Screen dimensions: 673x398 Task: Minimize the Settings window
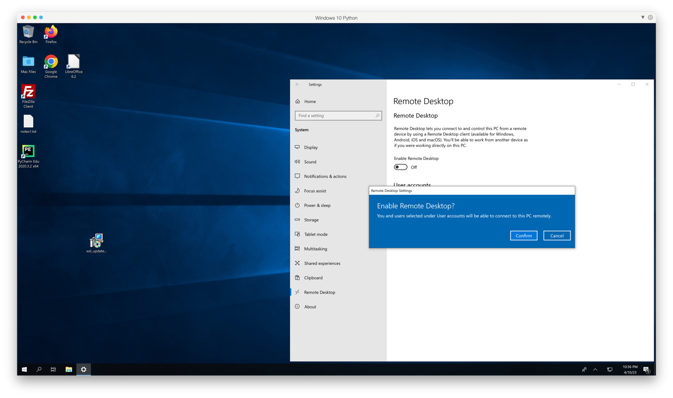point(619,84)
